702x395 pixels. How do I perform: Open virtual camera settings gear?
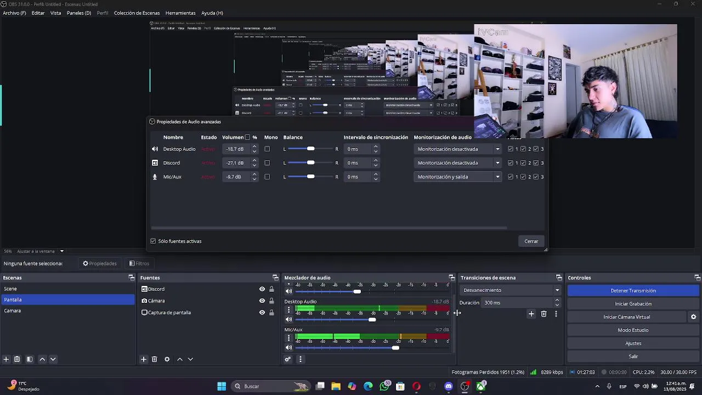693,317
